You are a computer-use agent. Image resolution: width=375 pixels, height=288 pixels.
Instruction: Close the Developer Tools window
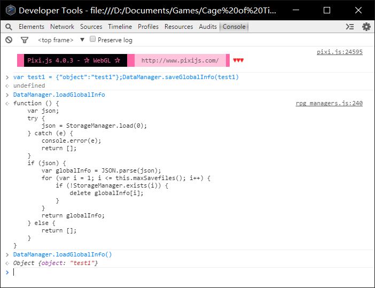pyautogui.click(x=358, y=10)
